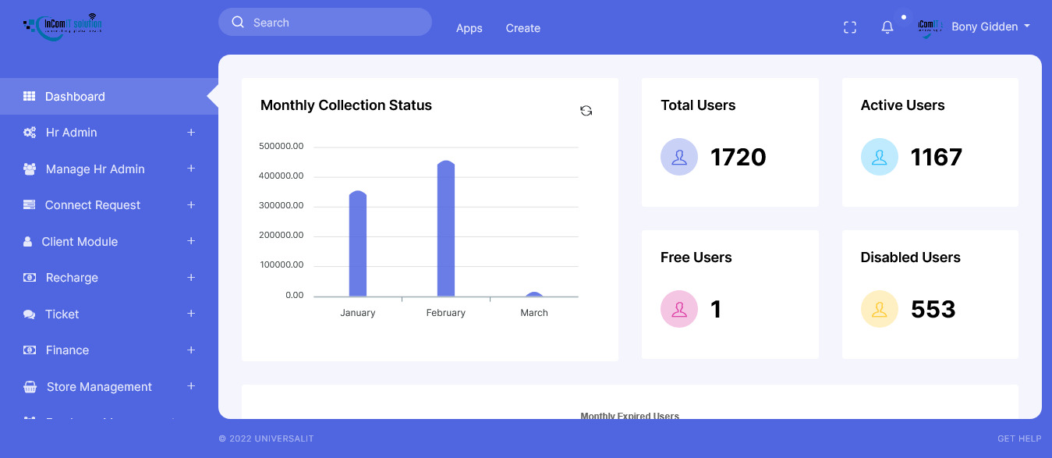Open the Create menu
Screen dimensions: 1052x458
click(x=522, y=28)
